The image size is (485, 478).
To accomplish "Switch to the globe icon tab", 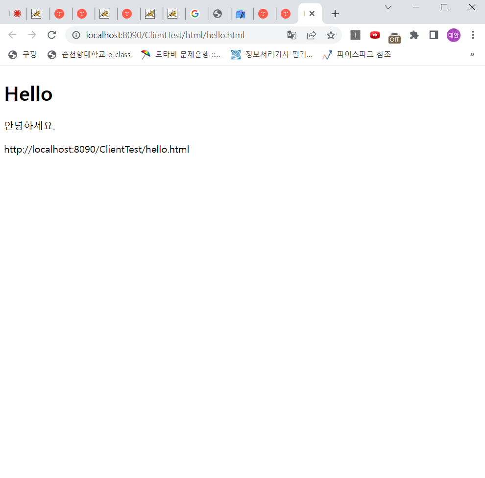I will 218,14.
